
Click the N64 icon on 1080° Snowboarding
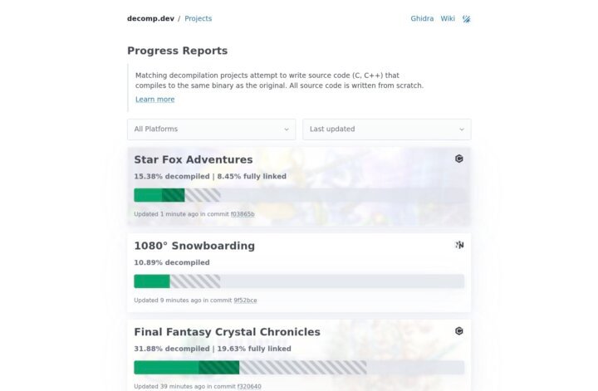[459, 245]
